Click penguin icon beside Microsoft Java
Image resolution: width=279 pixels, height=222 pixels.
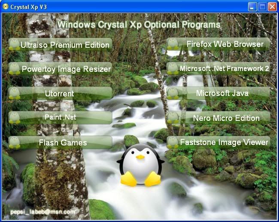click(x=173, y=93)
